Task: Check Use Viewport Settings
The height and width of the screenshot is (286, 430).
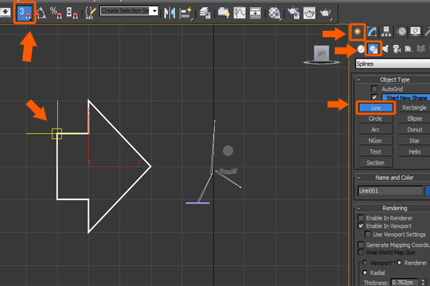Action: pos(368,235)
